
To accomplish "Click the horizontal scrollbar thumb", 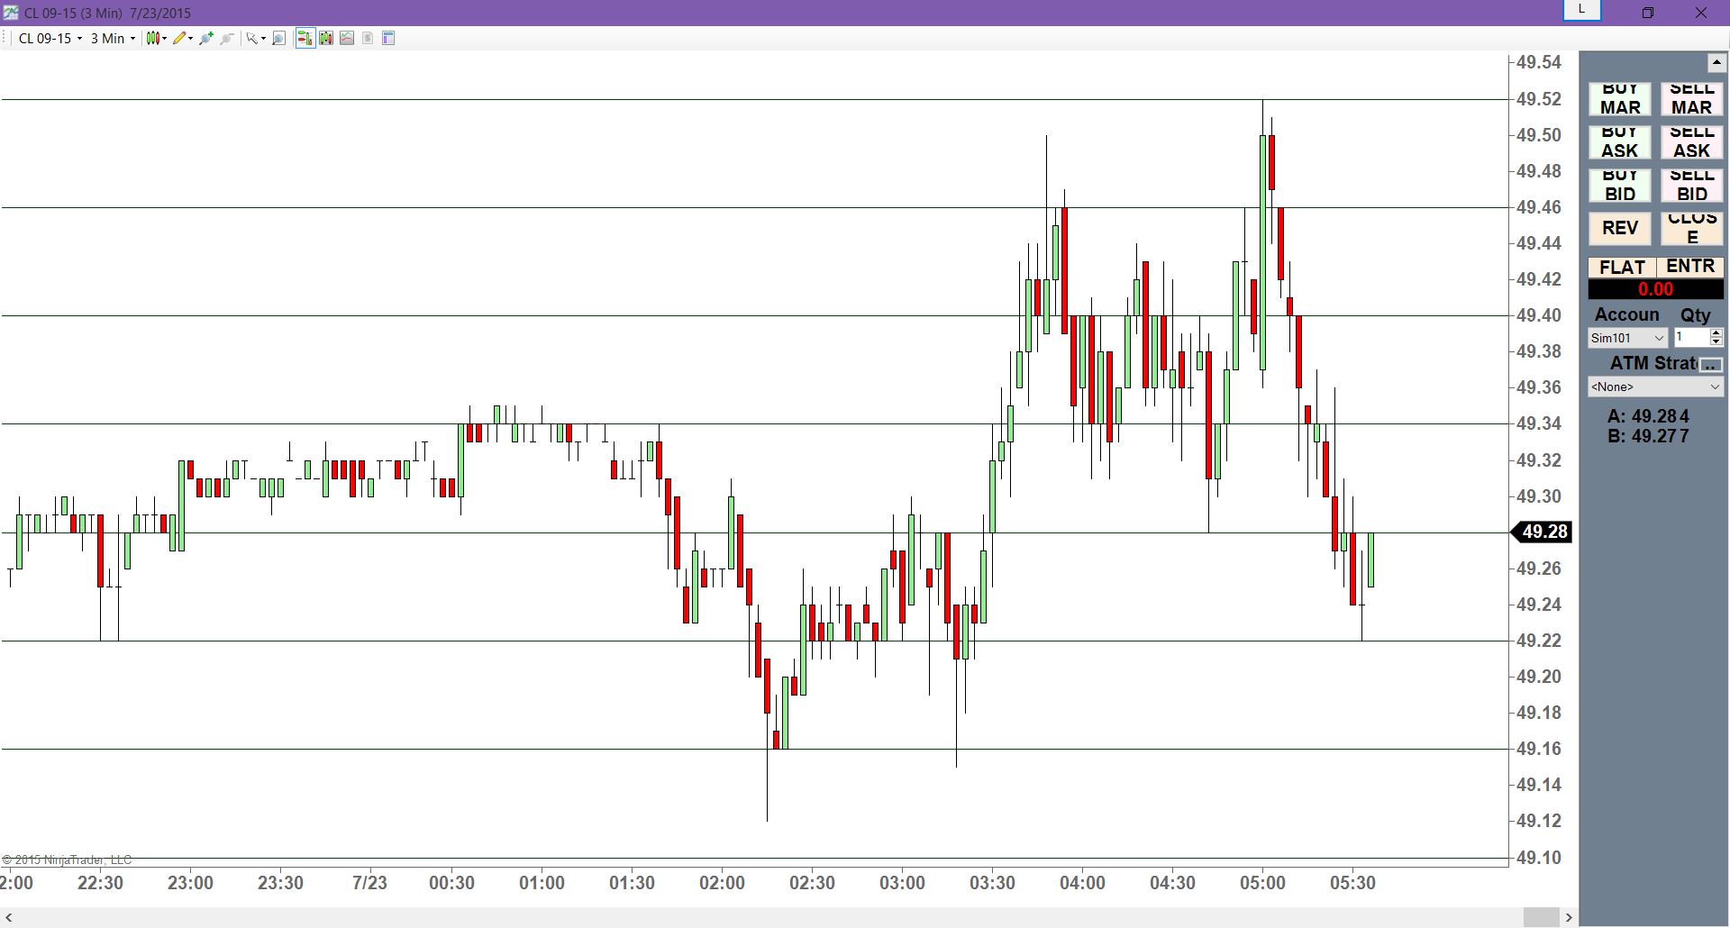I will 1541,917.
